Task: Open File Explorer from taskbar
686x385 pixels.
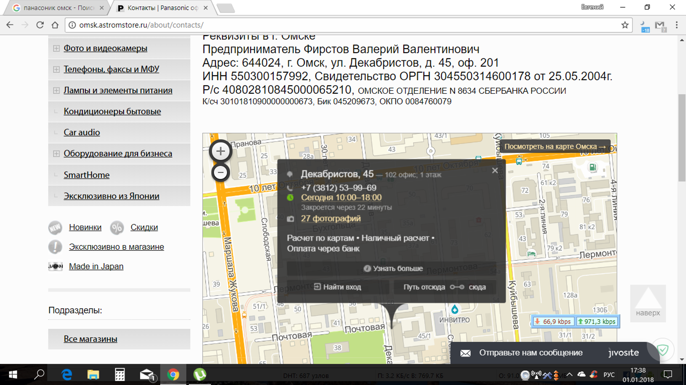Action: [93, 375]
